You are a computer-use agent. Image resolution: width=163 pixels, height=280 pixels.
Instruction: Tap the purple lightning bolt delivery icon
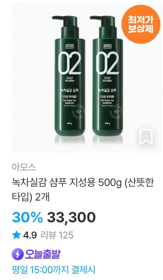click(18, 254)
